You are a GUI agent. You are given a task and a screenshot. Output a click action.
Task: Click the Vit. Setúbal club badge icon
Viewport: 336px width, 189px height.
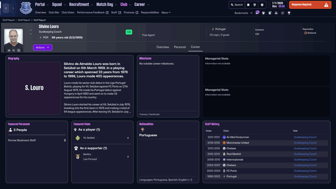pos(78,138)
